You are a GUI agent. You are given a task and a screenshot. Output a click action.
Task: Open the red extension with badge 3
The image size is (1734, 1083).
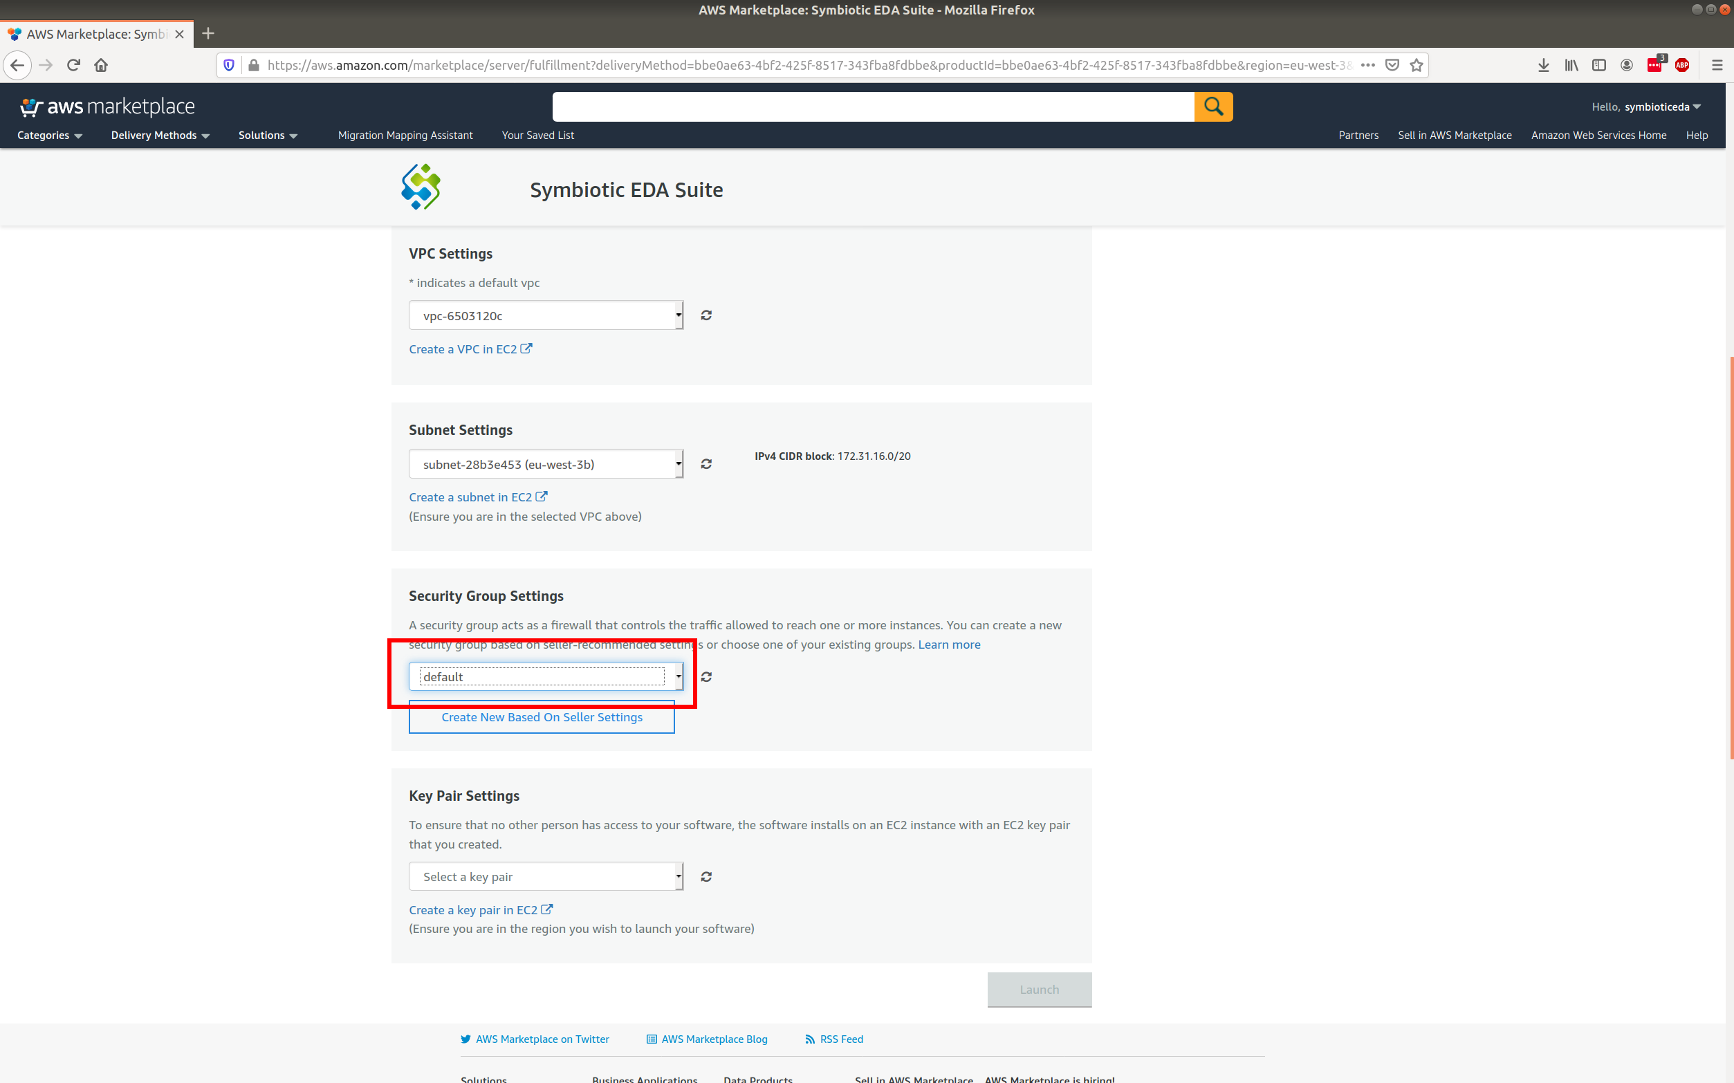[1655, 64]
